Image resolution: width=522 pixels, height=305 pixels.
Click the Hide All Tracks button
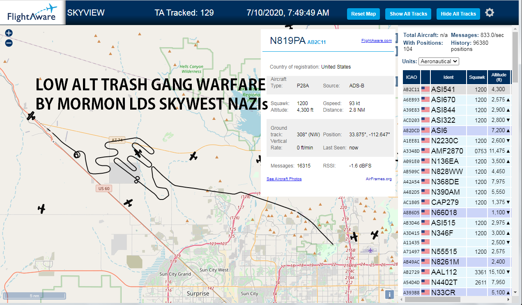pos(458,14)
